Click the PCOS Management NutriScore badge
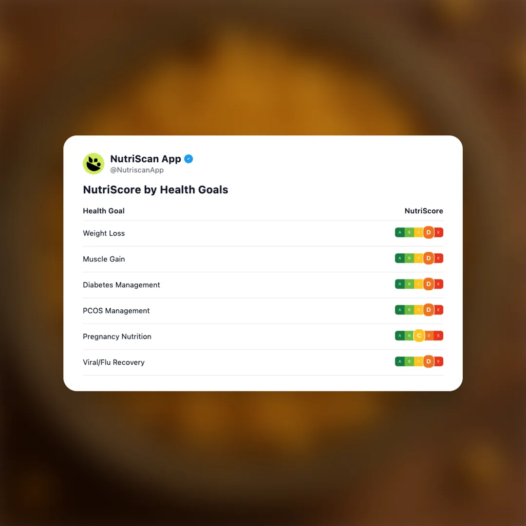 419,310
